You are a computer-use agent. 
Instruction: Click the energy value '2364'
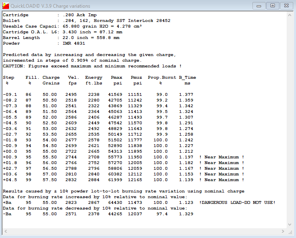(94, 111)
